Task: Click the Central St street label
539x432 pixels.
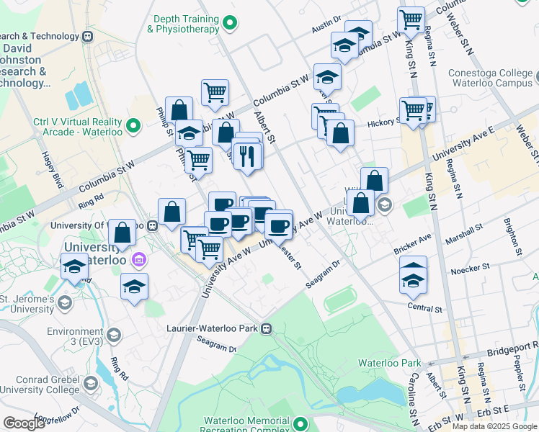Action: [x=425, y=307]
